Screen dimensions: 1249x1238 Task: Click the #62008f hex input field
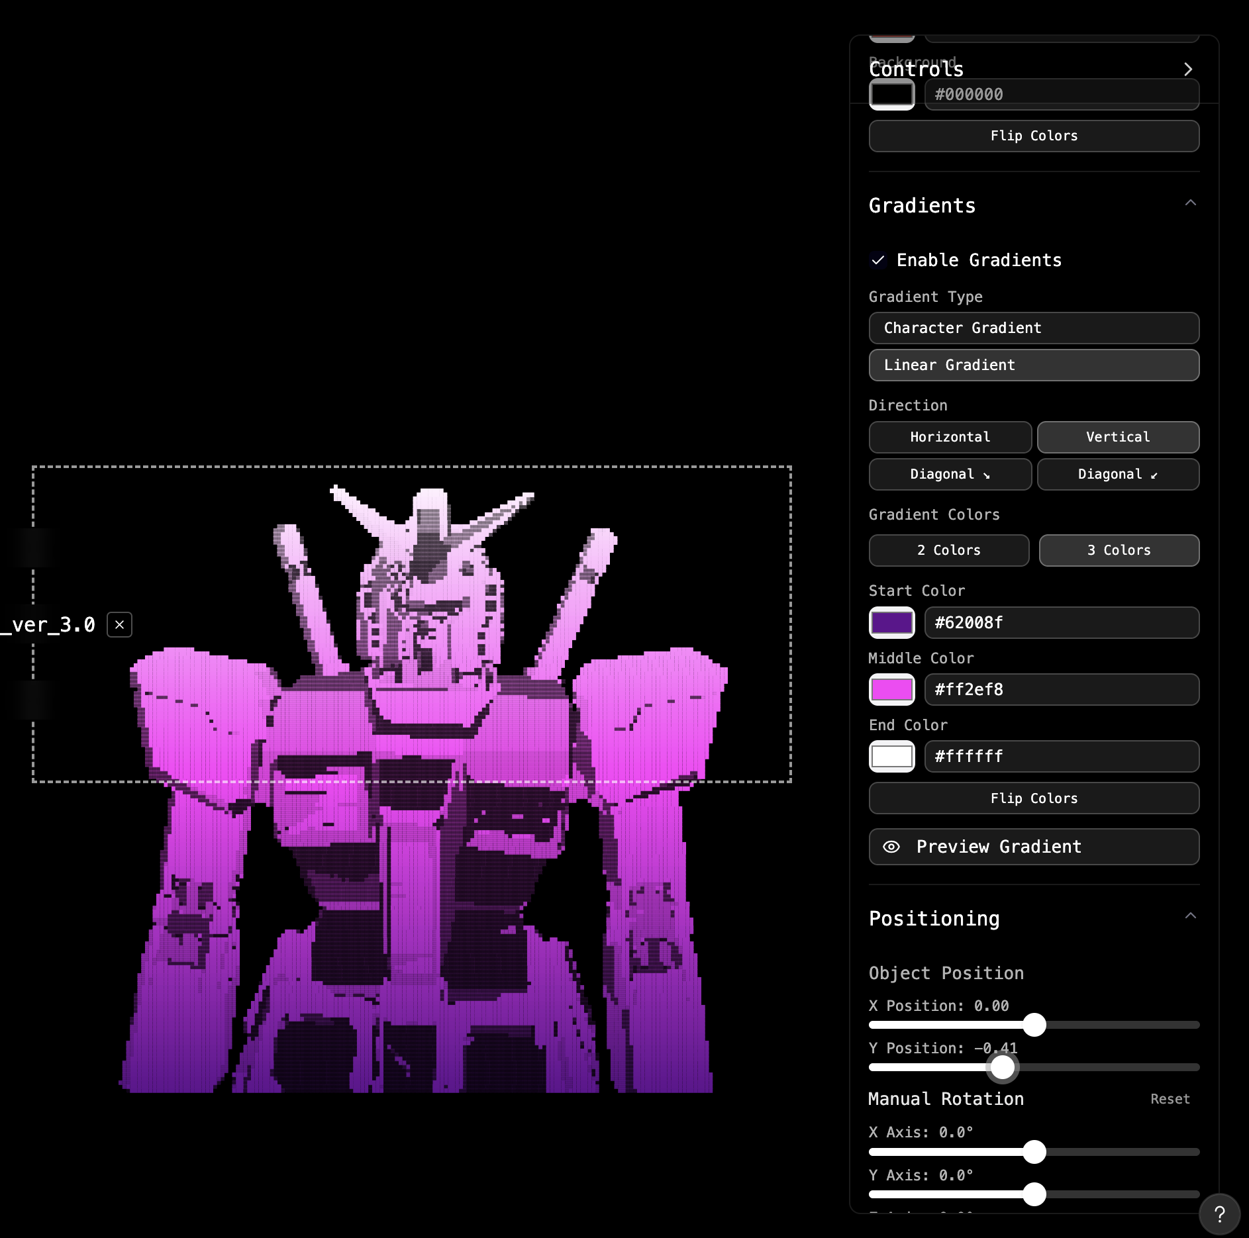pyautogui.click(x=1061, y=622)
